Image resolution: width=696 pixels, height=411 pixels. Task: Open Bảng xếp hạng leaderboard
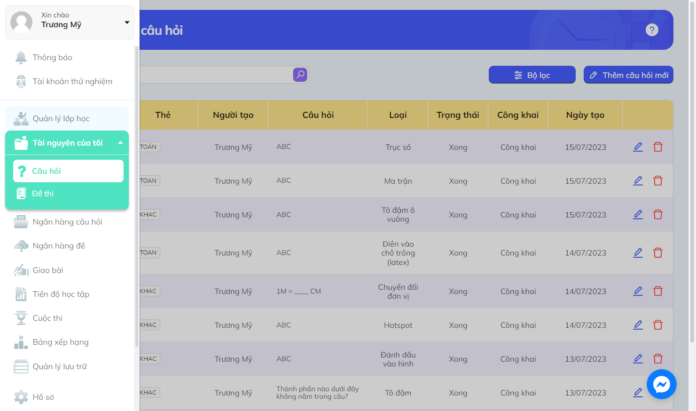point(67,342)
